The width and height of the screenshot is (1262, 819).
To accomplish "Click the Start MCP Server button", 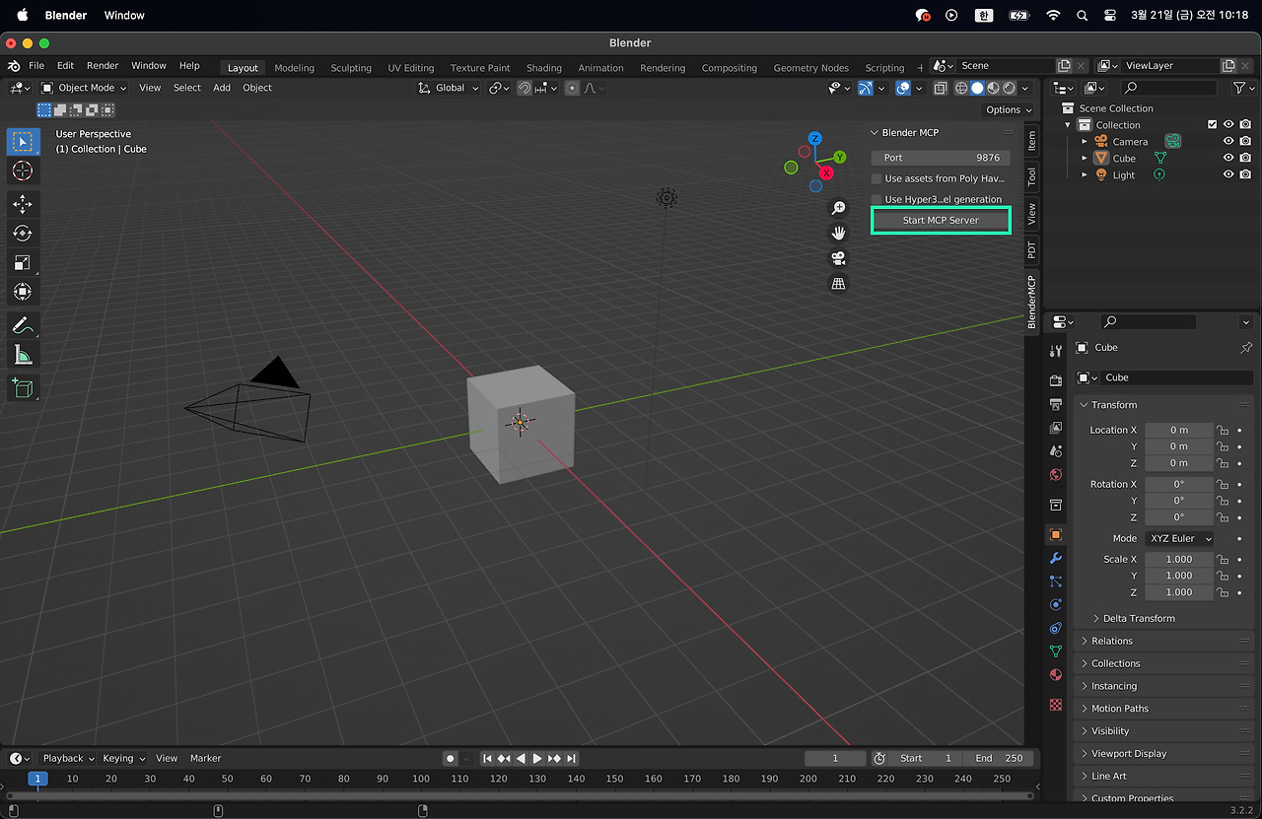I will (x=941, y=221).
